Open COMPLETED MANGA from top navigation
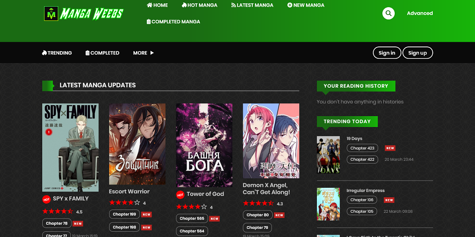 (173, 22)
